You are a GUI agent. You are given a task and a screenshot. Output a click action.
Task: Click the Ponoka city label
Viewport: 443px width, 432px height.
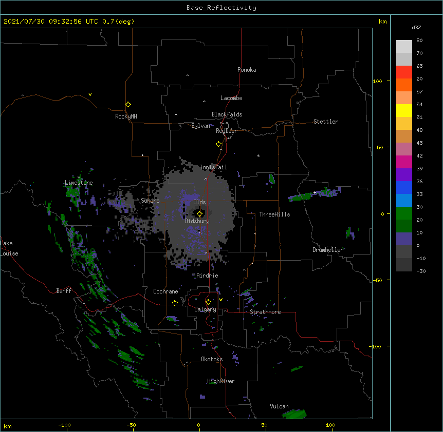click(x=247, y=70)
